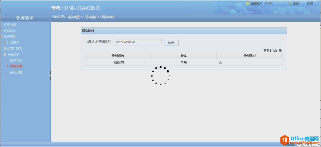Viewport: 321px width, 147px height.
Task: Click the sidebar collapse handle
Action: tap(50, 75)
